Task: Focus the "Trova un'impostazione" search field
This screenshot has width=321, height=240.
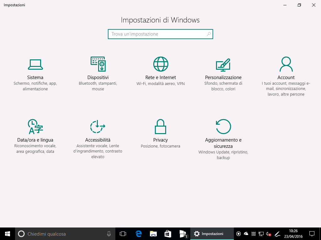Action: (160, 34)
